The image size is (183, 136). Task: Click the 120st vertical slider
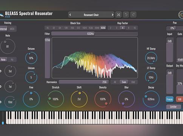[x=48, y=58]
